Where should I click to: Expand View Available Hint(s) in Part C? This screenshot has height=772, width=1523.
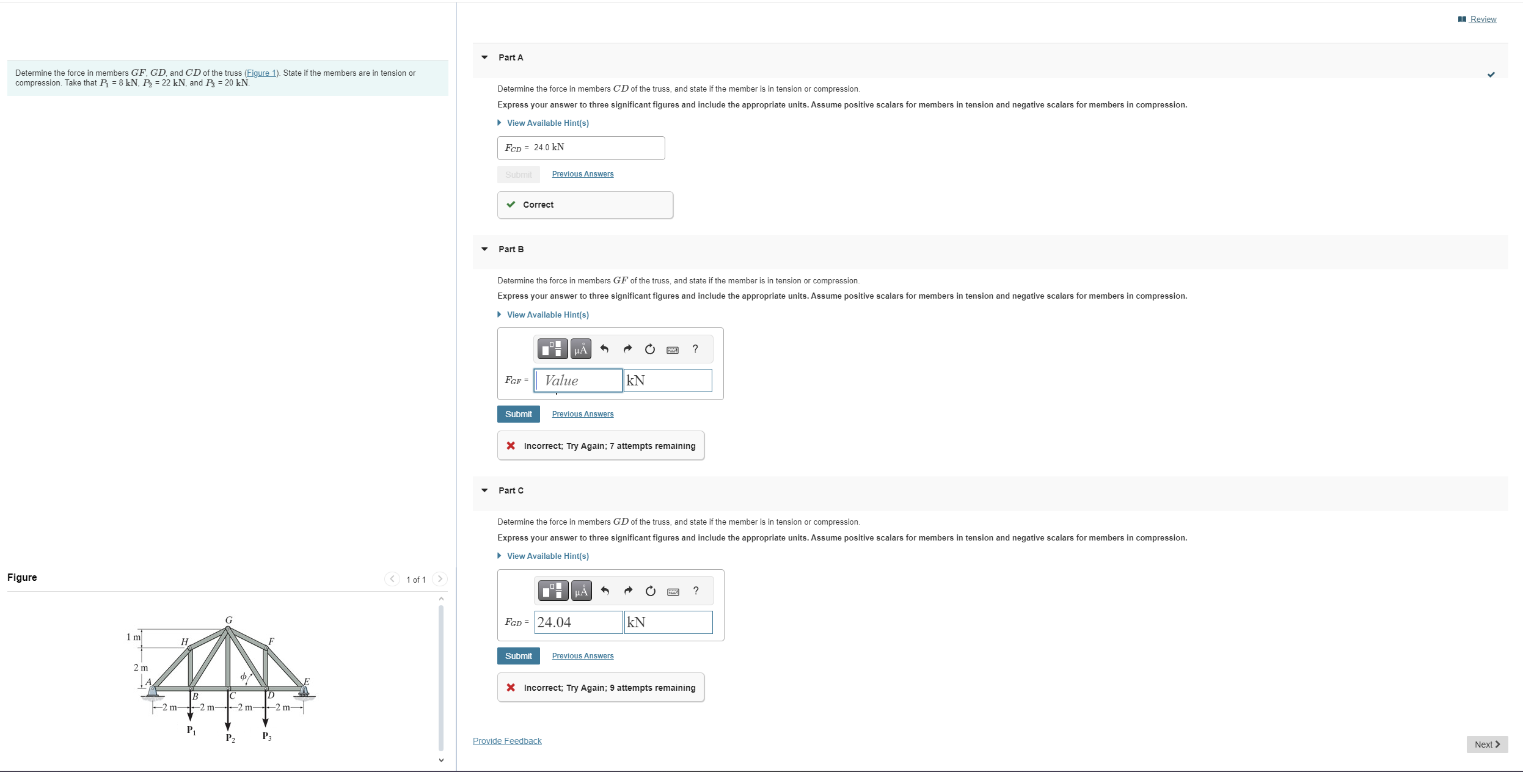pyautogui.click(x=547, y=556)
